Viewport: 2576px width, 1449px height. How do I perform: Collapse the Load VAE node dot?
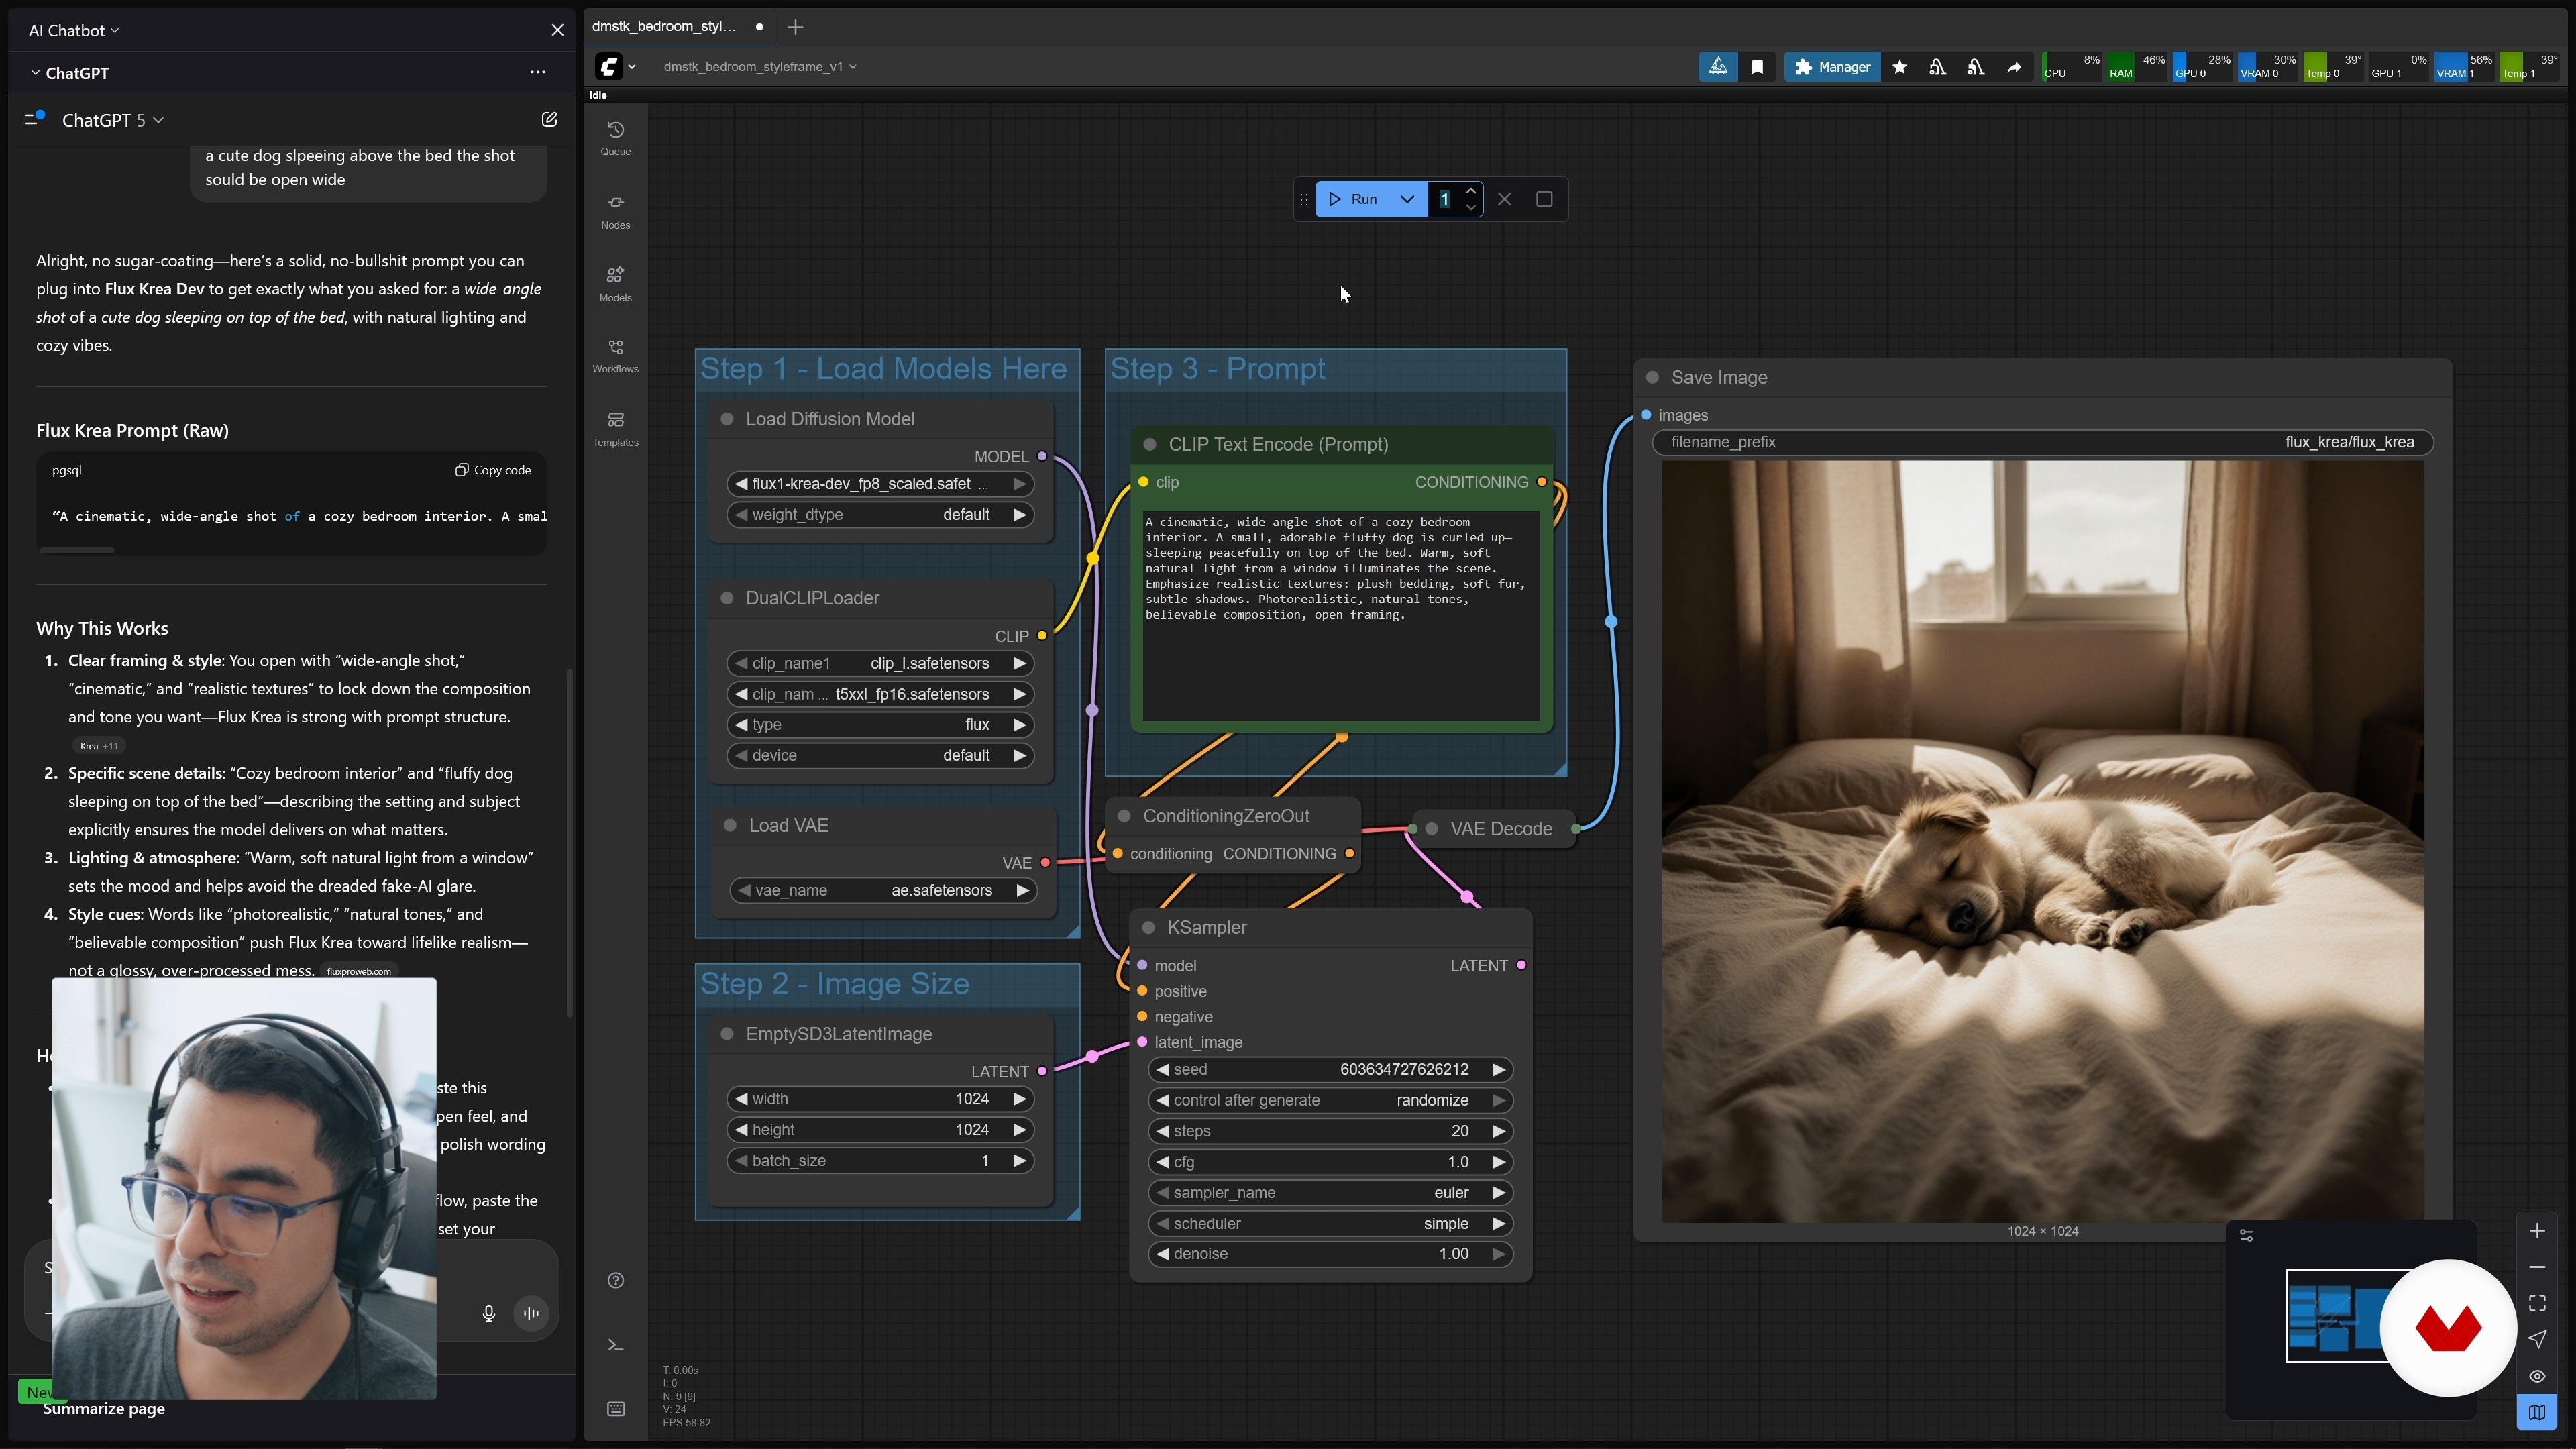click(x=730, y=825)
